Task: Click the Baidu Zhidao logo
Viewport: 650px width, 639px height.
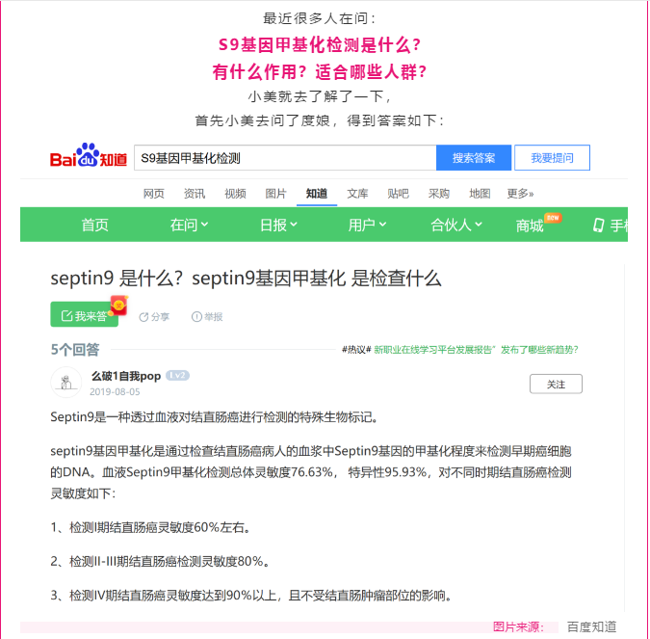Action: tap(89, 155)
